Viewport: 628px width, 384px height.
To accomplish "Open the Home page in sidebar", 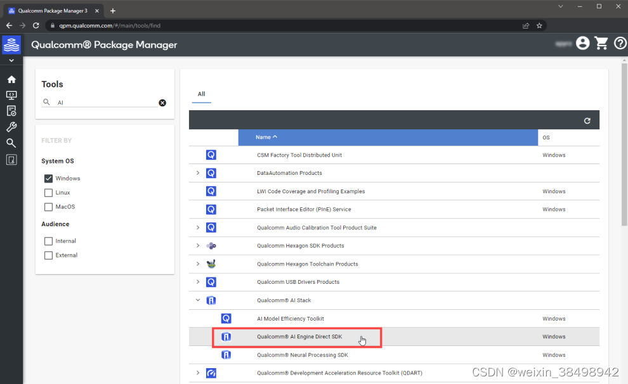I will coord(11,79).
